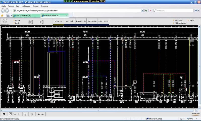This screenshot has width=201, height=121.
Task: Click the Back link under Home
Action: click(x=17, y=23)
